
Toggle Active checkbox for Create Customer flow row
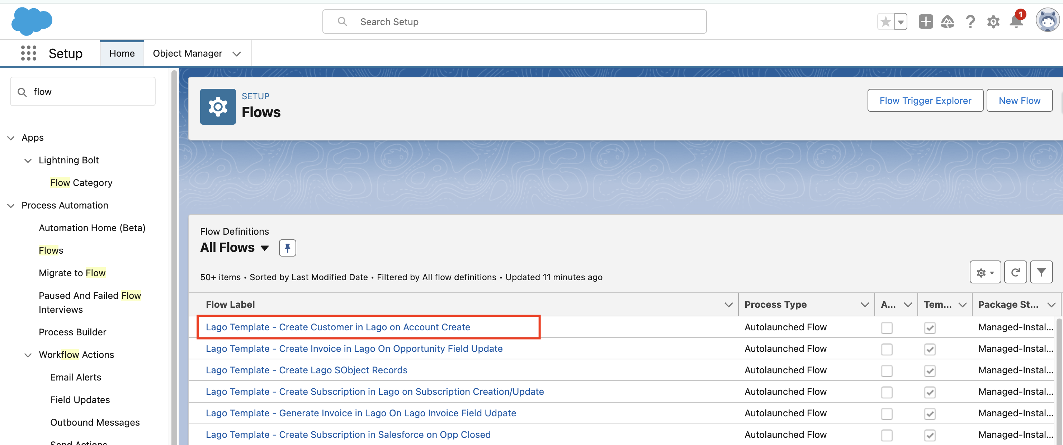pyautogui.click(x=887, y=328)
